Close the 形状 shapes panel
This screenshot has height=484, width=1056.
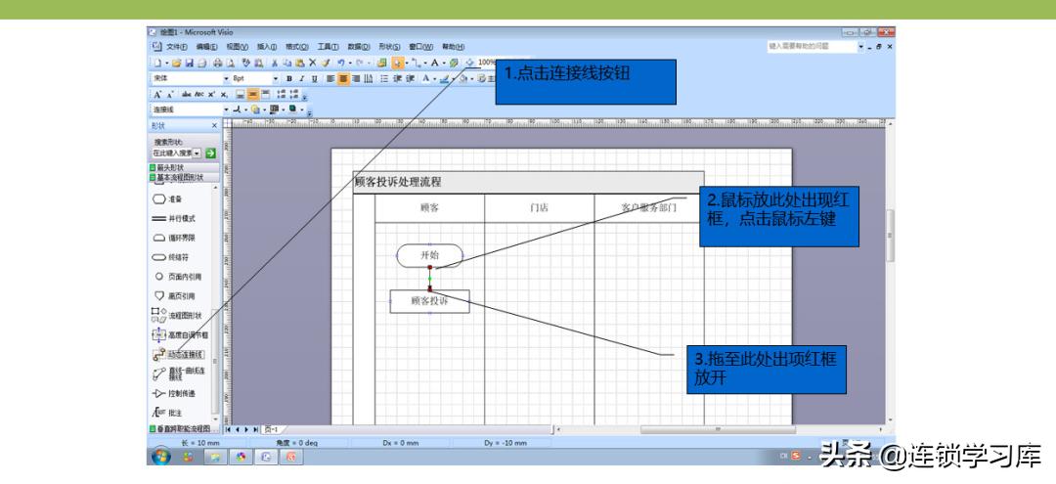tap(215, 126)
